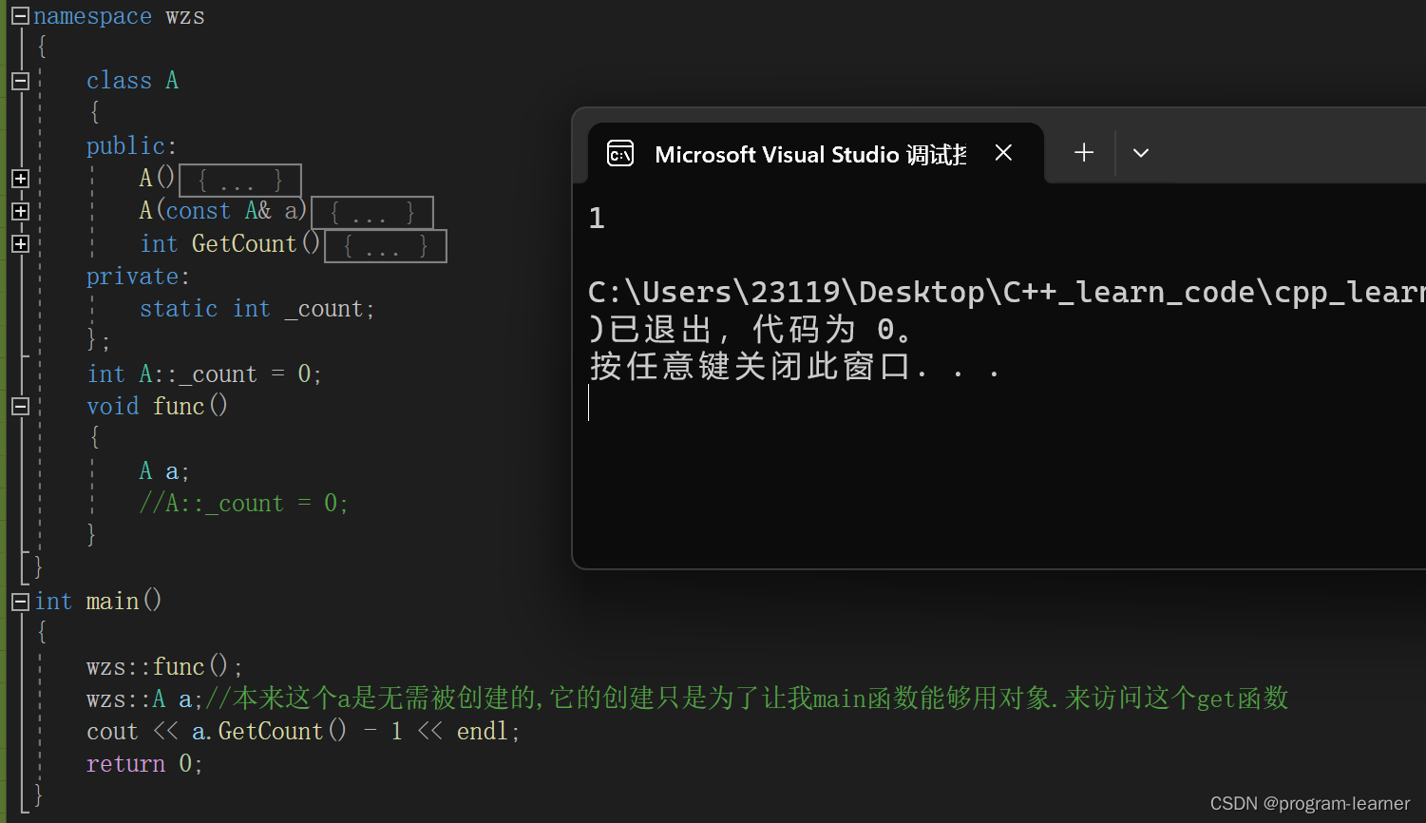The height and width of the screenshot is (823, 1426).
Task: Click the 'private:' access specifier
Action: point(138,277)
